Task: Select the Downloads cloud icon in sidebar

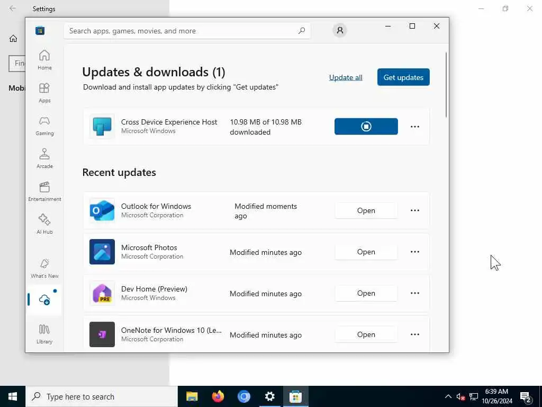Action: (44, 300)
